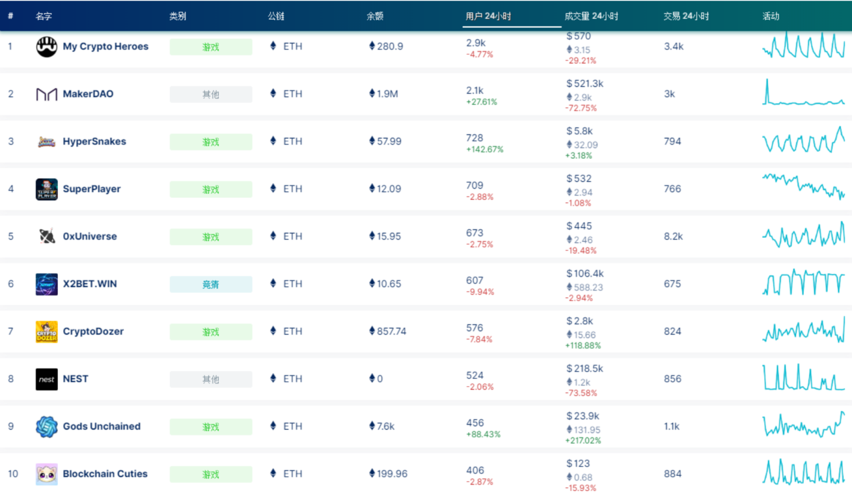Open the My Crypto Heroes link
This screenshot has width=852, height=500.
point(105,46)
